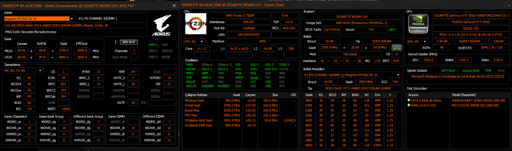Click tWRWR_sg value 21

click(64, 140)
